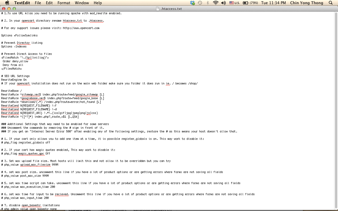Click the '# php_flag magic_quotes_gpc Off' line
This screenshot has width=338, height=211.
click(26, 154)
